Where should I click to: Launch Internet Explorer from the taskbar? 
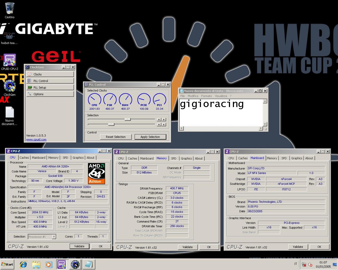point(23,264)
